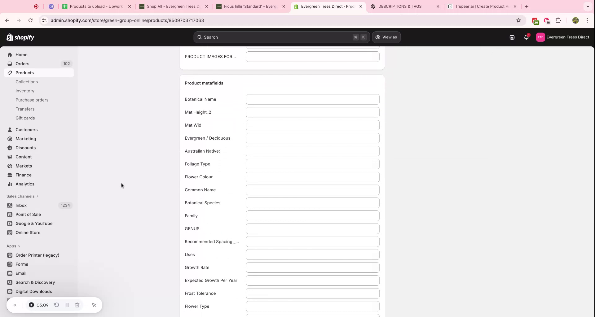Switch to the DESCRIPTIONS & TAGS tab

tap(400, 6)
